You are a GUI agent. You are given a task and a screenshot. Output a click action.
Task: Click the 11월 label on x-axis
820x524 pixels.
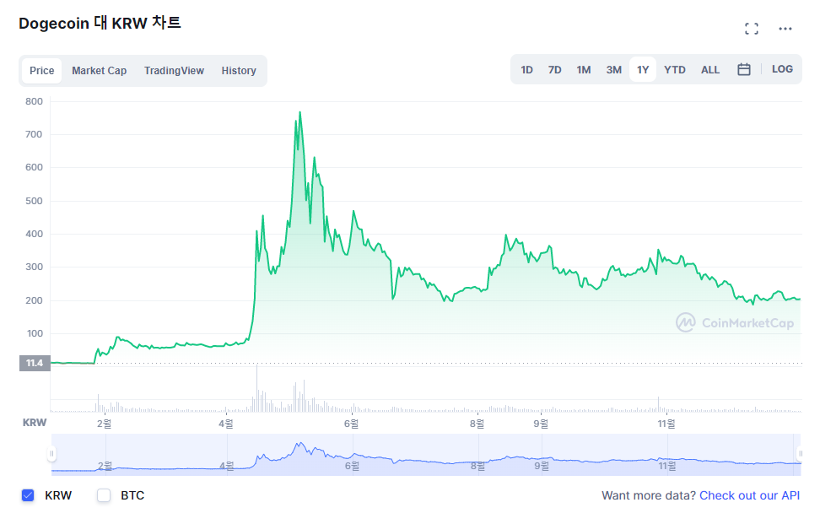pyautogui.click(x=666, y=424)
